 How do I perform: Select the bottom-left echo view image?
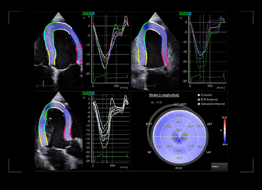[x=58, y=131]
